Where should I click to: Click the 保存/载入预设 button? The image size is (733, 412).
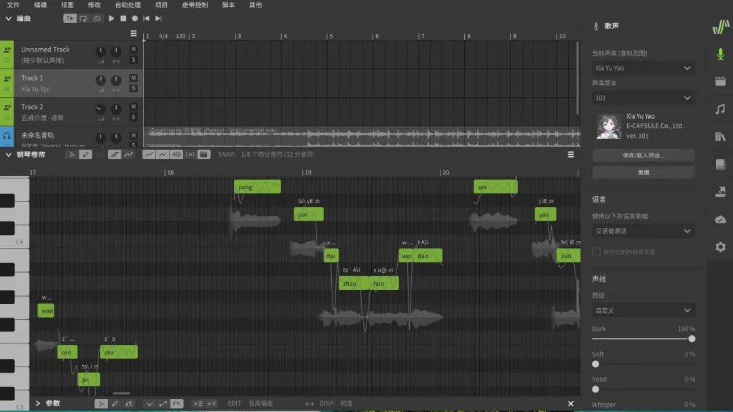[643, 155]
